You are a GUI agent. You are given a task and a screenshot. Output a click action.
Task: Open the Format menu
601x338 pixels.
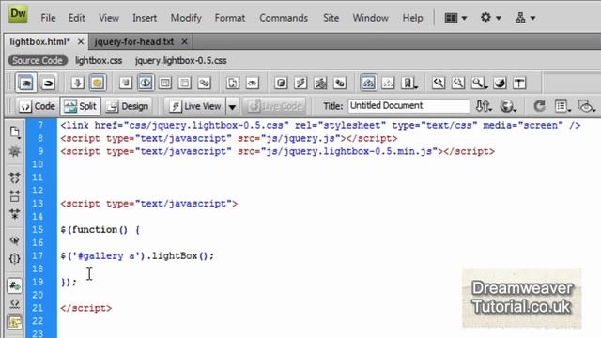229,18
